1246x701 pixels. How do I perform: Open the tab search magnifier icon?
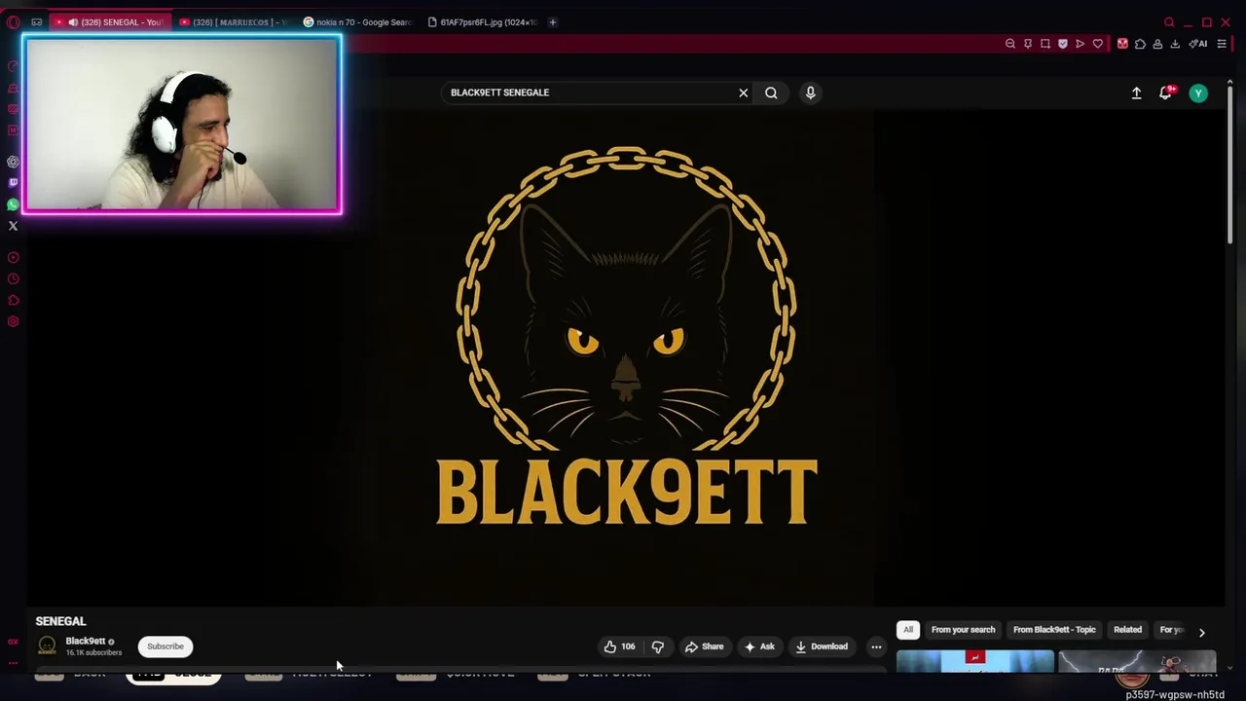(1169, 22)
